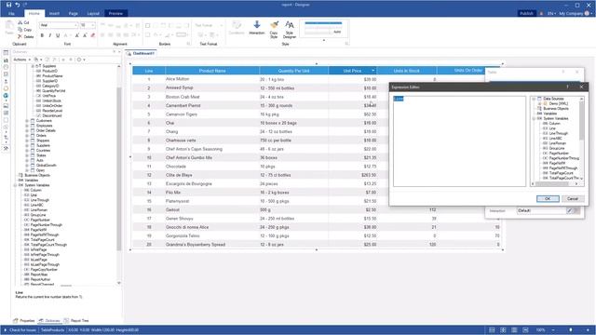Open the font name dropdown
Image resolution: width=596 pixels, height=335 pixels.
point(75,25)
